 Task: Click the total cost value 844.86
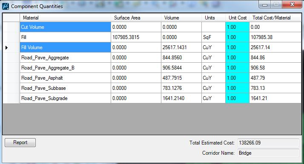tap(258, 58)
